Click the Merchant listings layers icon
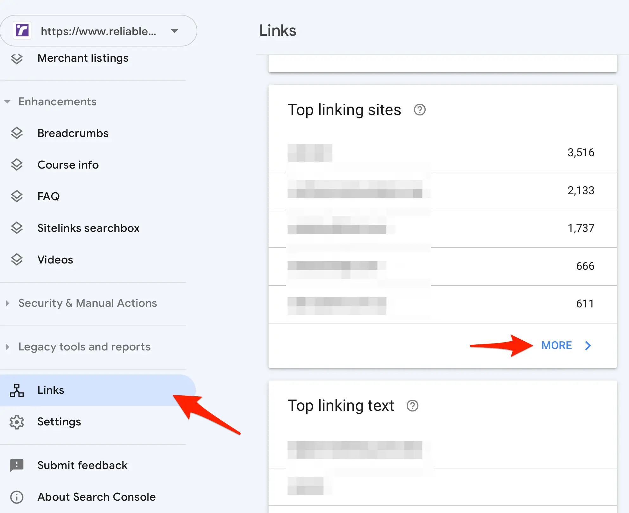This screenshot has height=513, width=629. coord(17,59)
